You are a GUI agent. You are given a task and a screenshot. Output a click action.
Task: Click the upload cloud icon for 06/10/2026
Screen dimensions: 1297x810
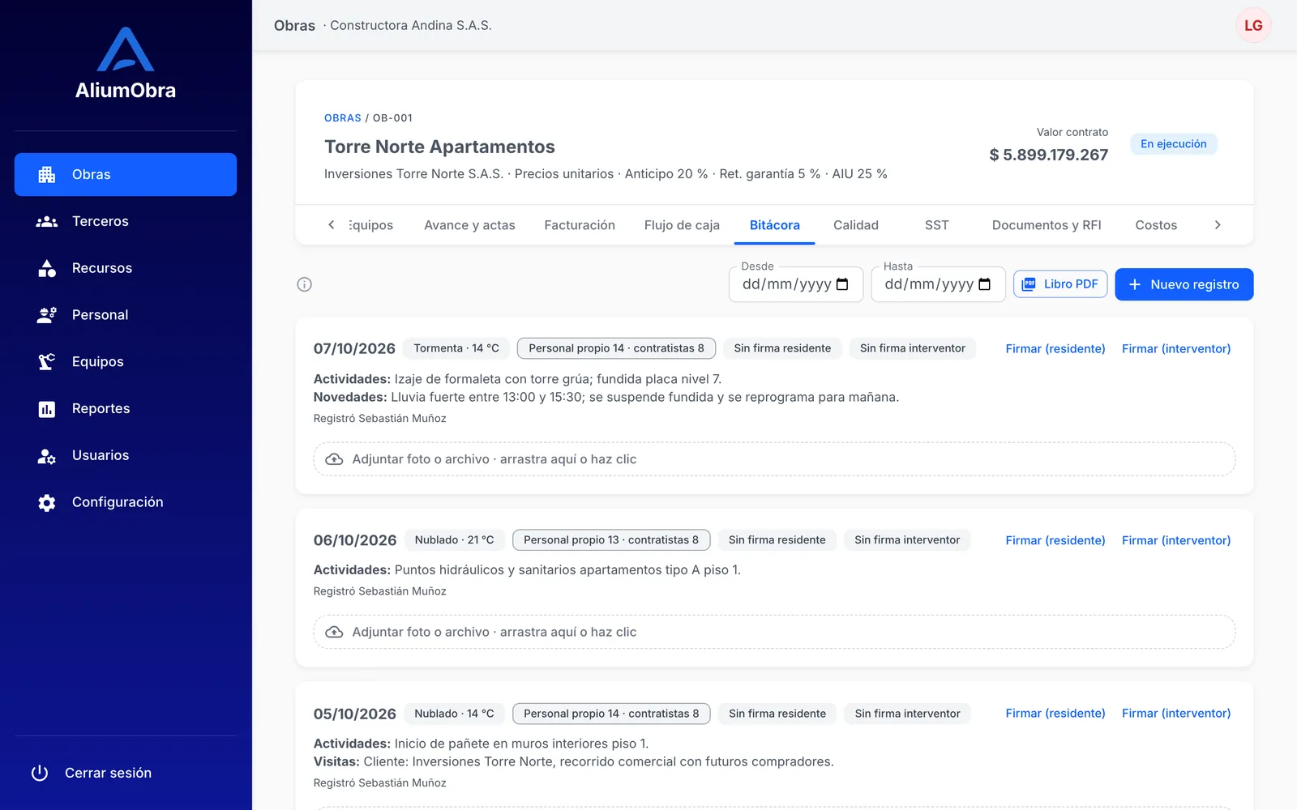(334, 632)
